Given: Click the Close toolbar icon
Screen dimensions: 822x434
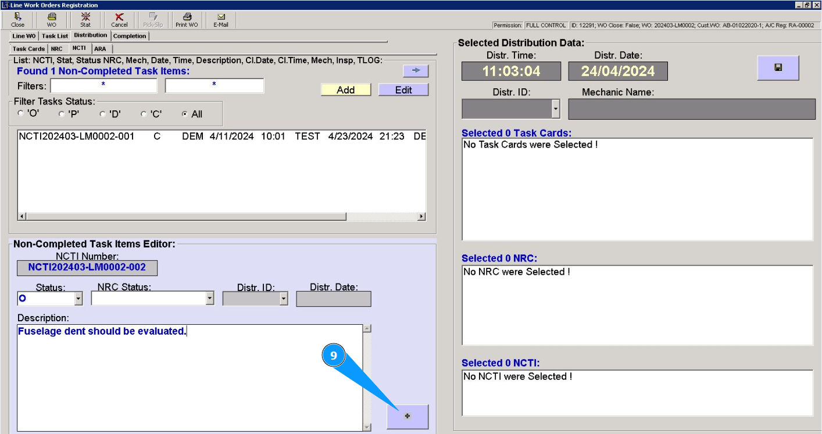Looking at the screenshot, I should point(17,20).
